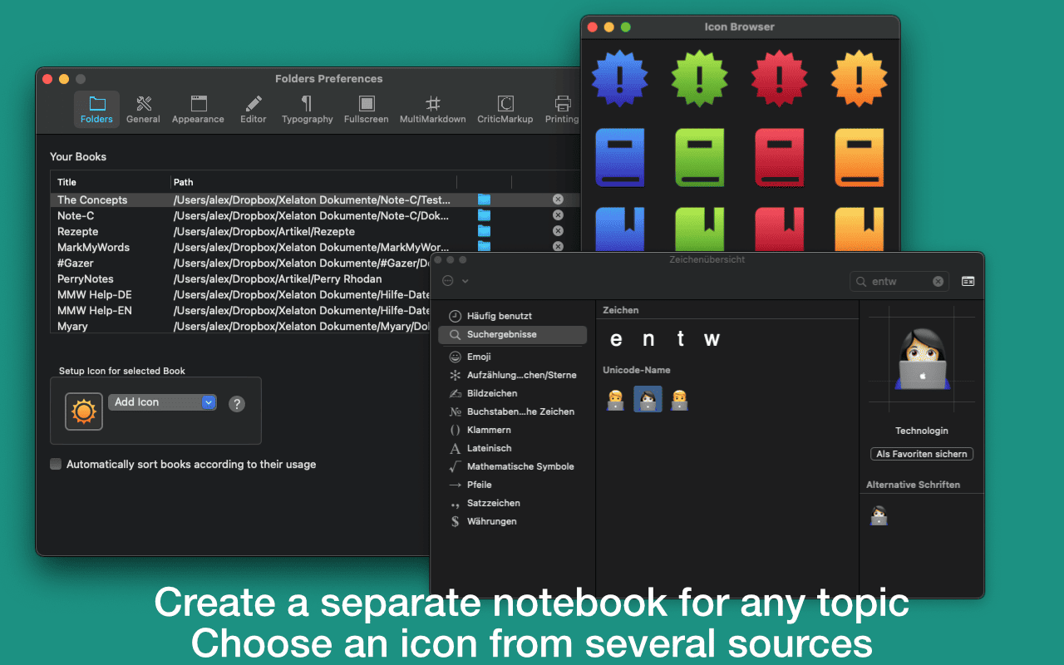The image size is (1064, 665).
Task: Click the sun icon preview well
Action: click(84, 411)
